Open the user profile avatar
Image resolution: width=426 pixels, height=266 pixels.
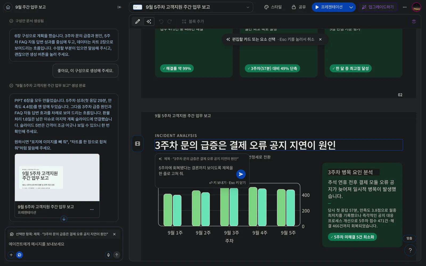pos(416,7)
